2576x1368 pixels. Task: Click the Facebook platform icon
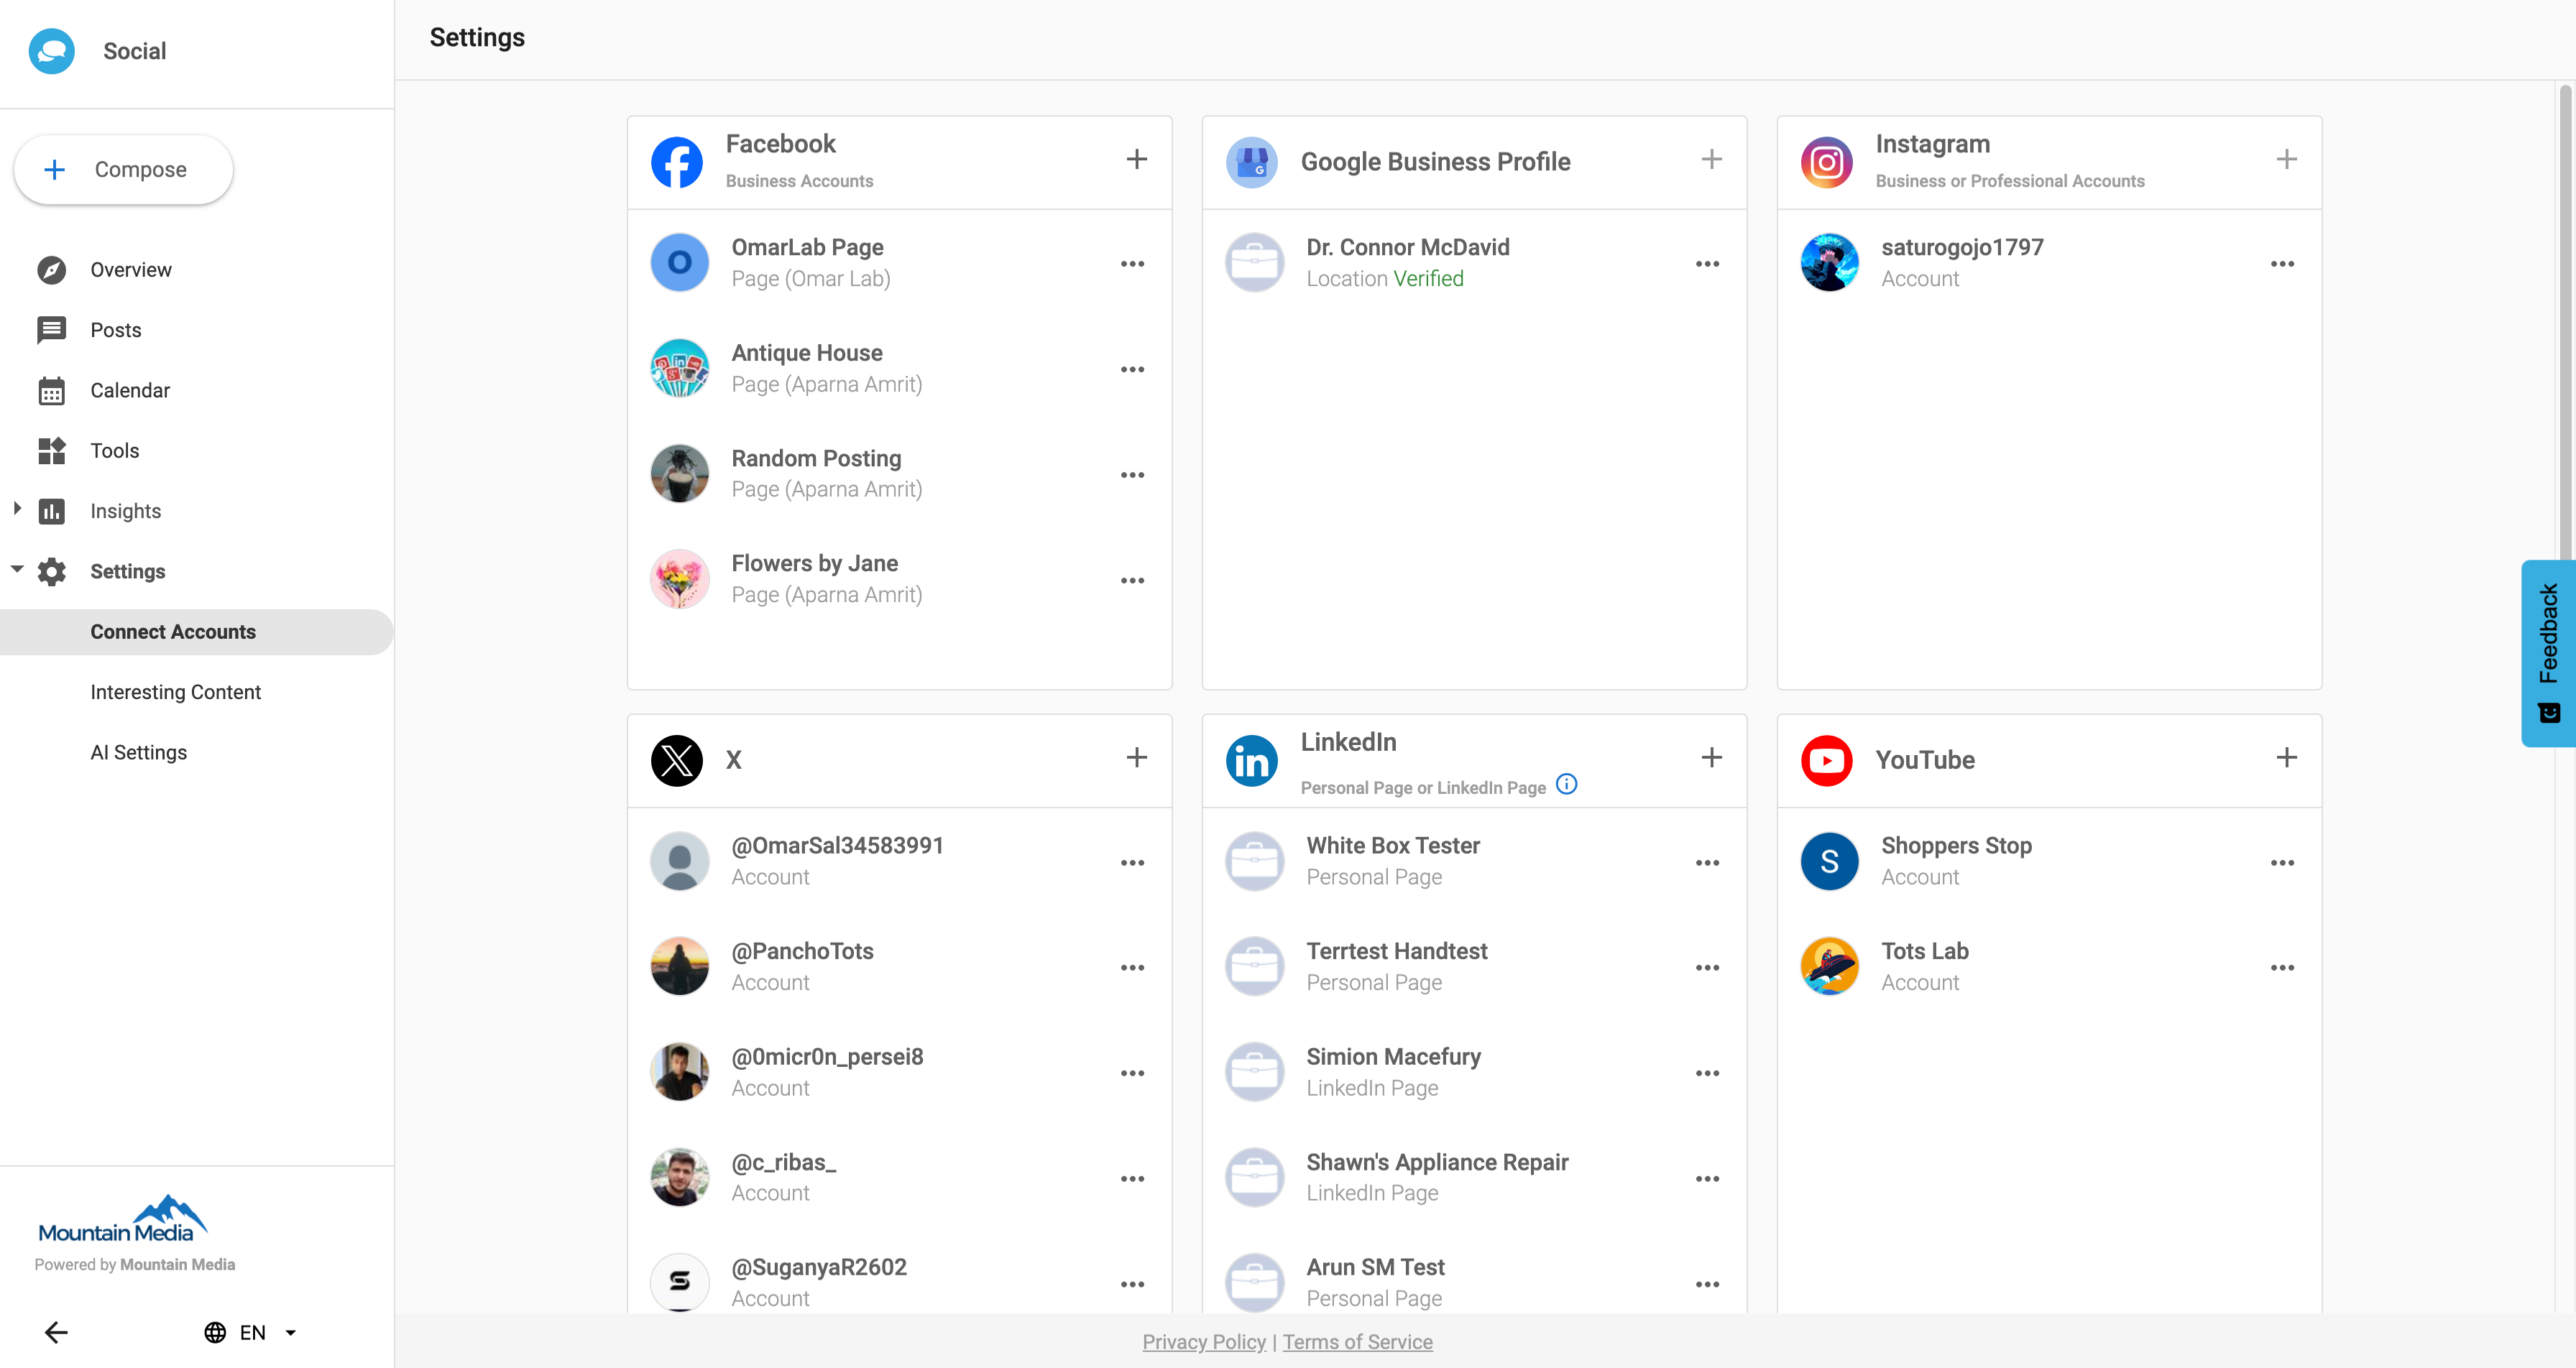coord(677,161)
